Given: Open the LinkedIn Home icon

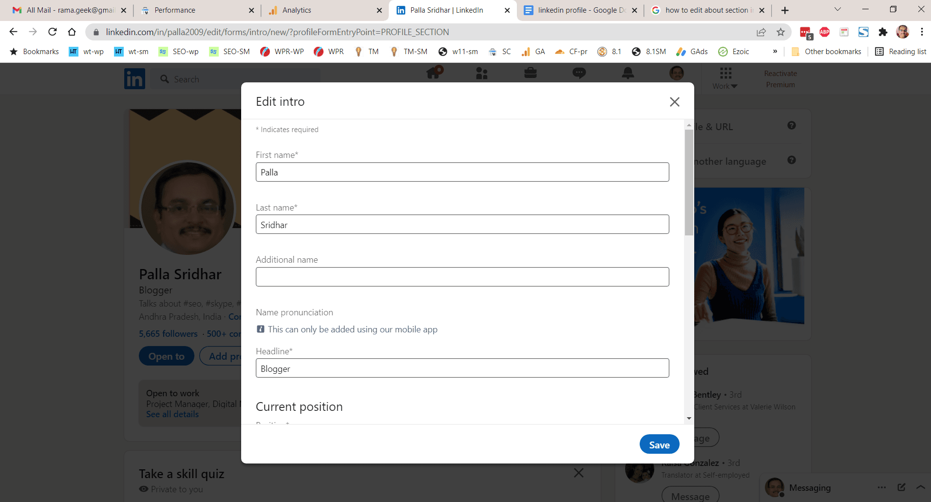Looking at the screenshot, I should 434,73.
